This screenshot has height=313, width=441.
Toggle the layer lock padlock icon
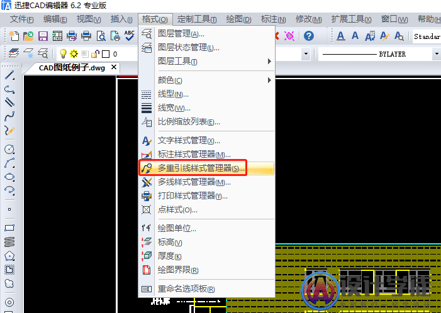coord(96,53)
